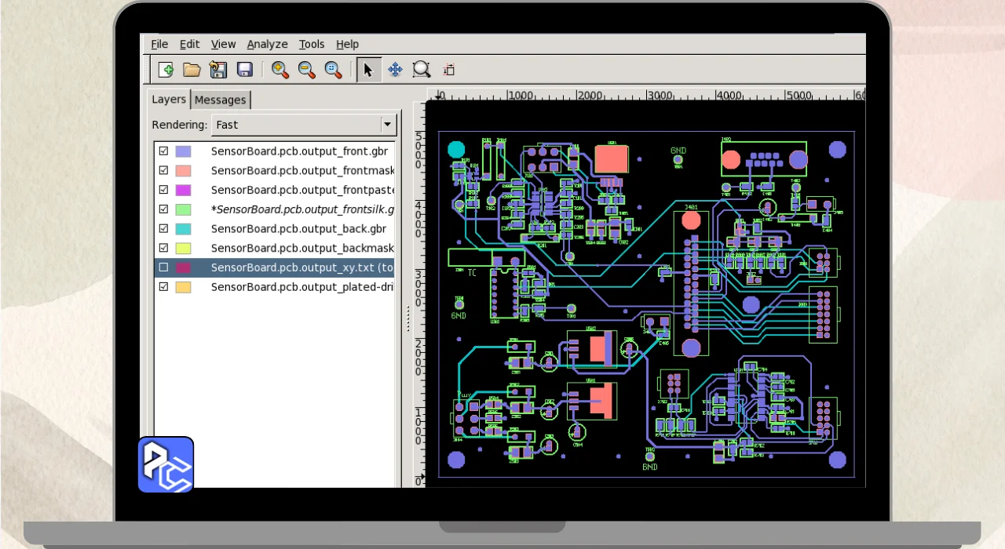This screenshot has width=1005, height=549.
Task: Click the New project icon
Action: [166, 70]
